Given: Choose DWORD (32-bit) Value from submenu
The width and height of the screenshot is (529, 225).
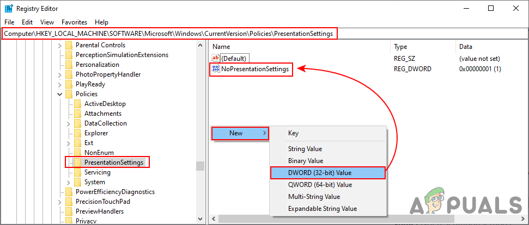Looking at the screenshot, I should 319,173.
